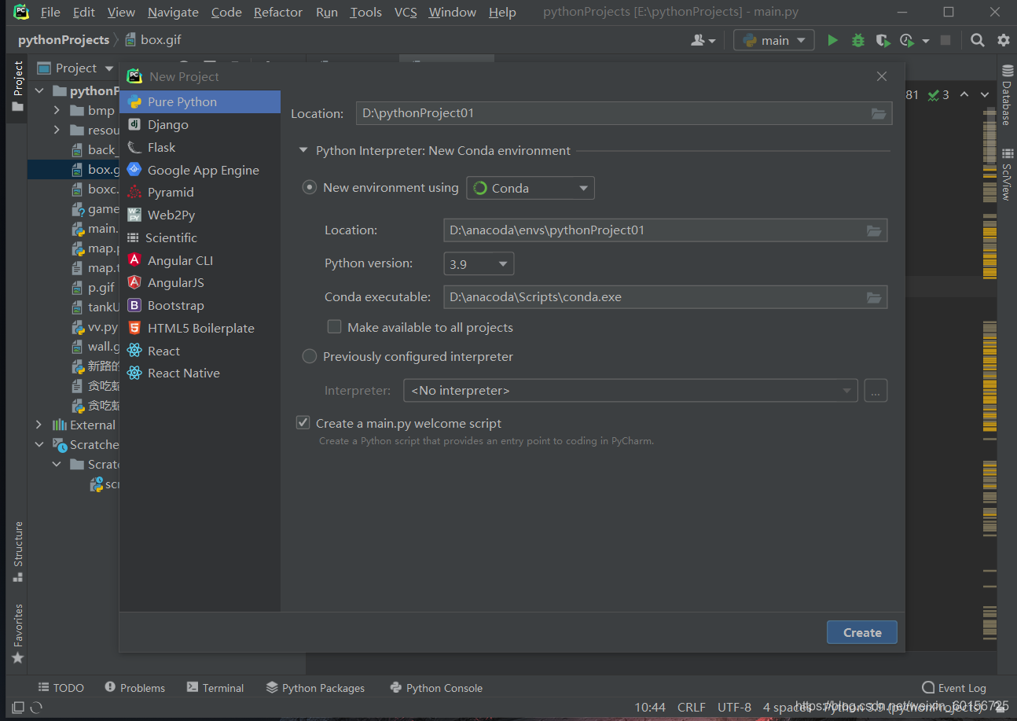Run main with coverage icon
This screenshot has height=721, width=1017.
pos(883,40)
